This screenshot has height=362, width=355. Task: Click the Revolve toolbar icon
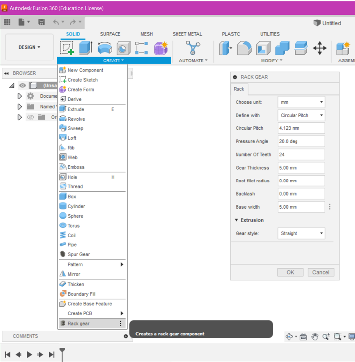point(105,48)
